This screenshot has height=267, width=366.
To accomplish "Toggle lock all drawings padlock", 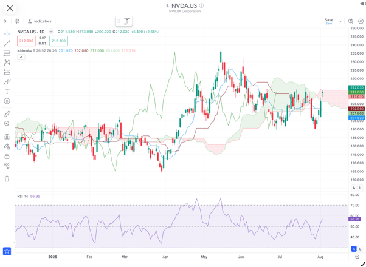I will pyautogui.click(x=7, y=156).
